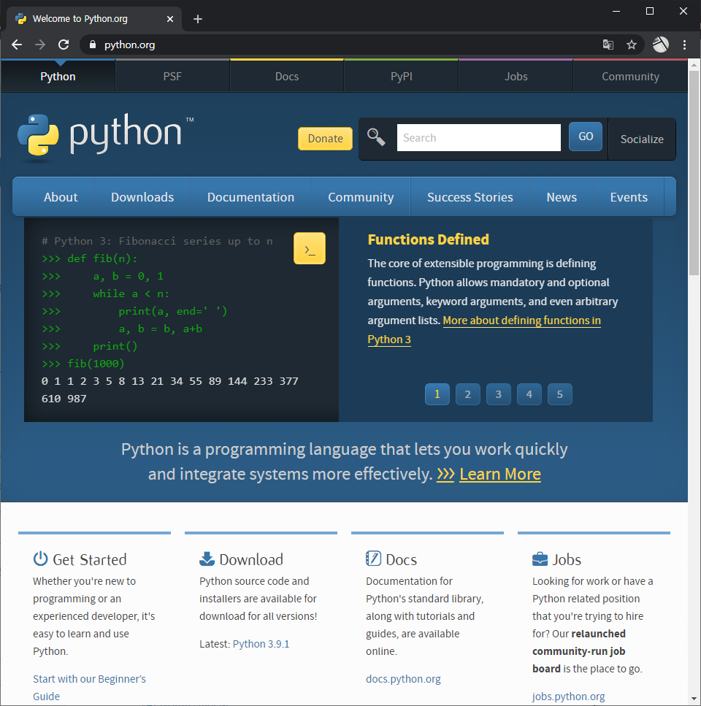The width and height of the screenshot is (701, 706).
Task: Open the News menu
Action: click(562, 197)
